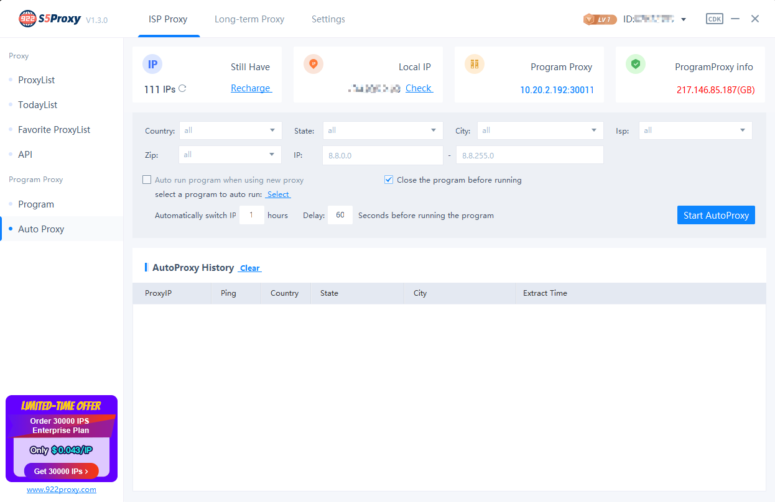
Task: Click the Ping column header
Action: coord(236,293)
